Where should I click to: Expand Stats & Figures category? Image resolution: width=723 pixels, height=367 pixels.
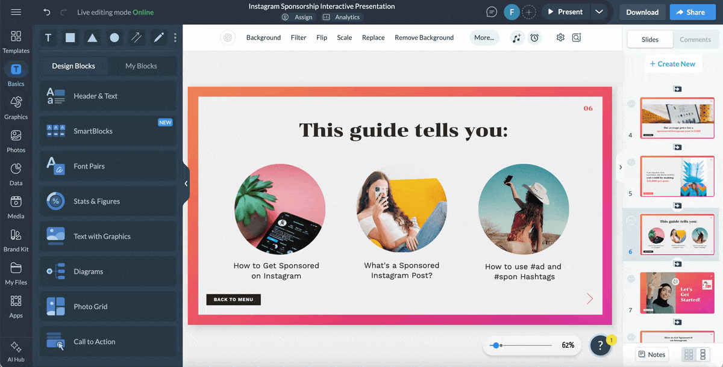pos(108,201)
